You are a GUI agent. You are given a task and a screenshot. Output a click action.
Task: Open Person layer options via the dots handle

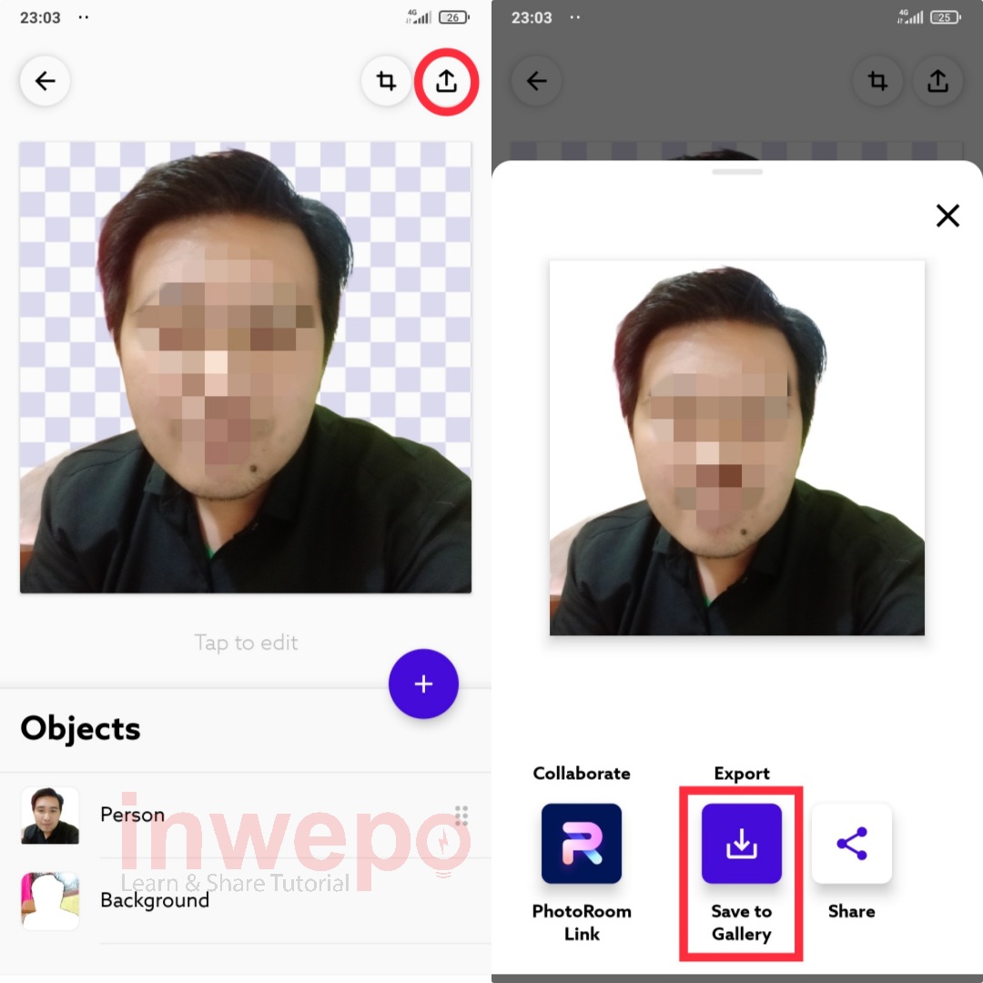pyautogui.click(x=461, y=815)
